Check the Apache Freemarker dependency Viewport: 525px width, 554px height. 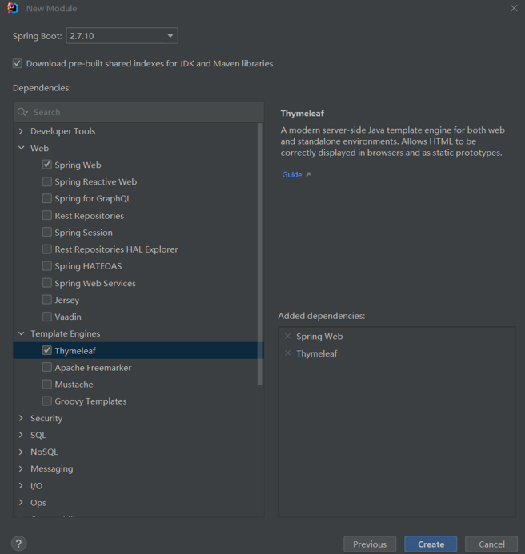click(47, 368)
